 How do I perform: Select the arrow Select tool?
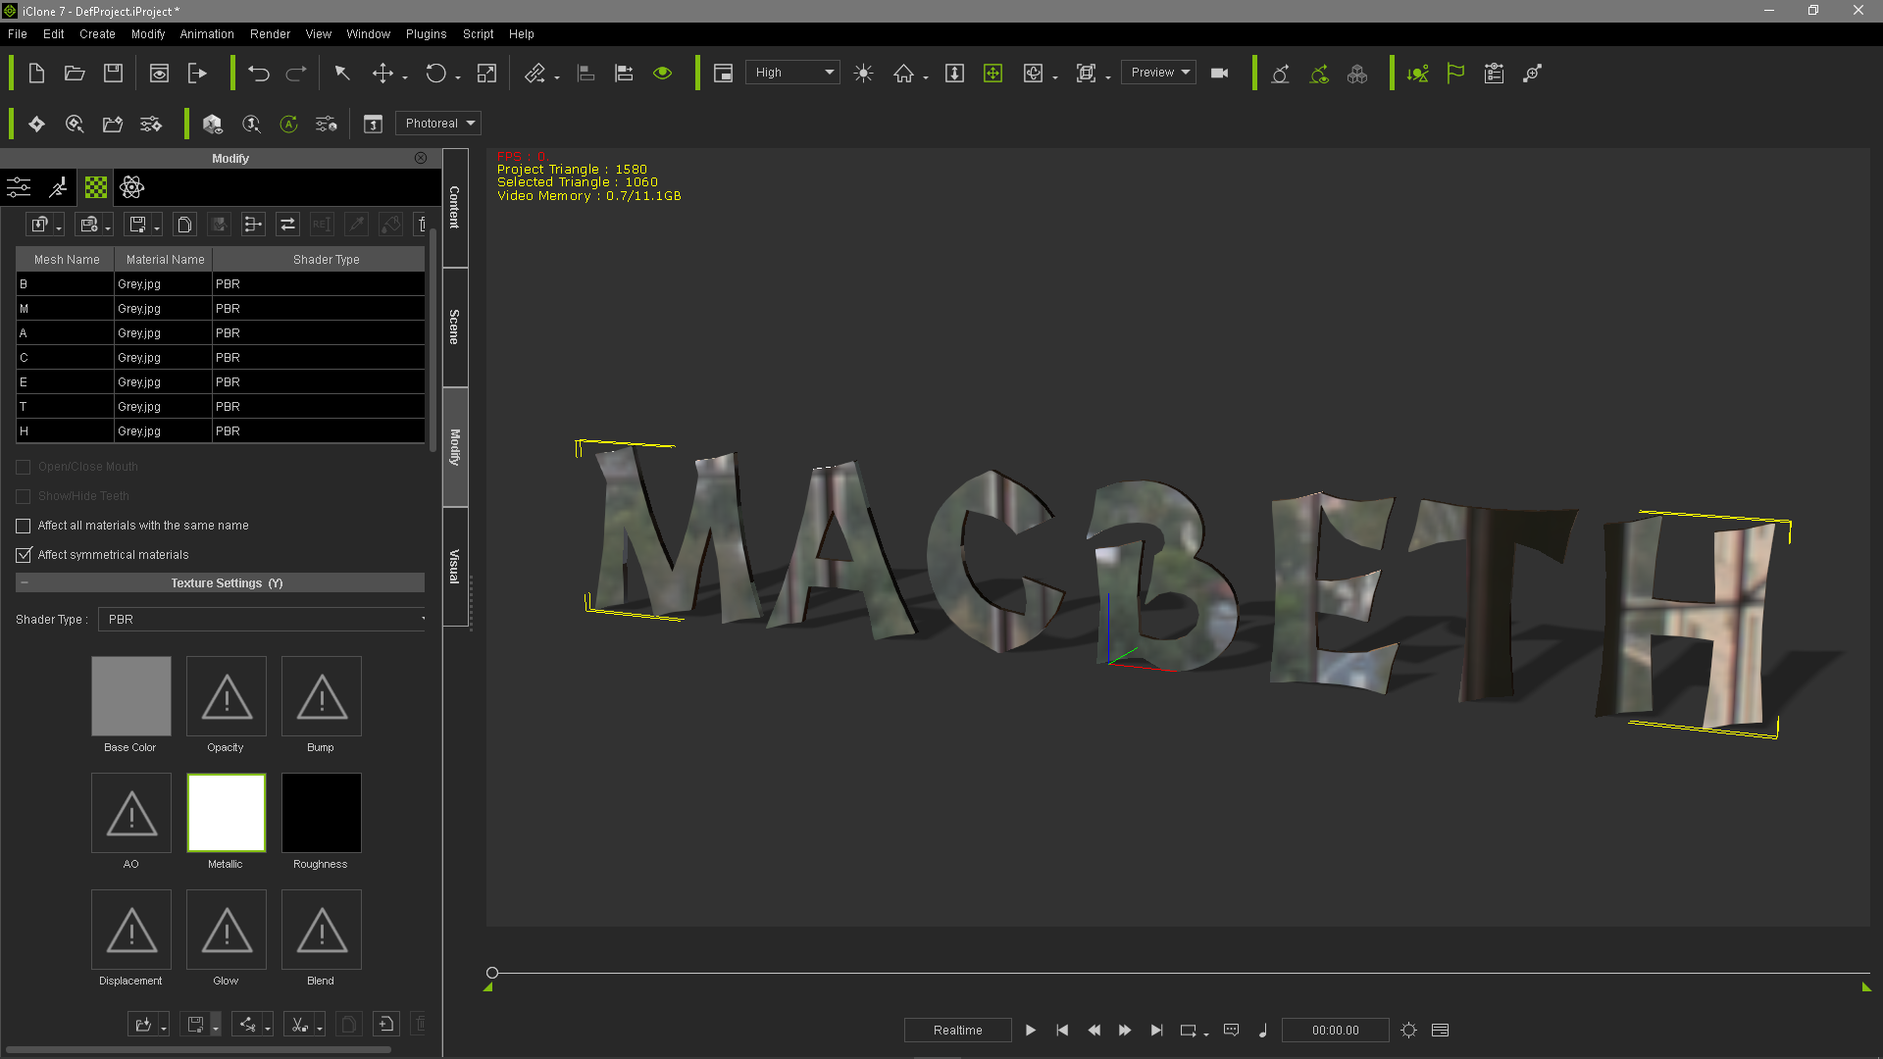342,73
